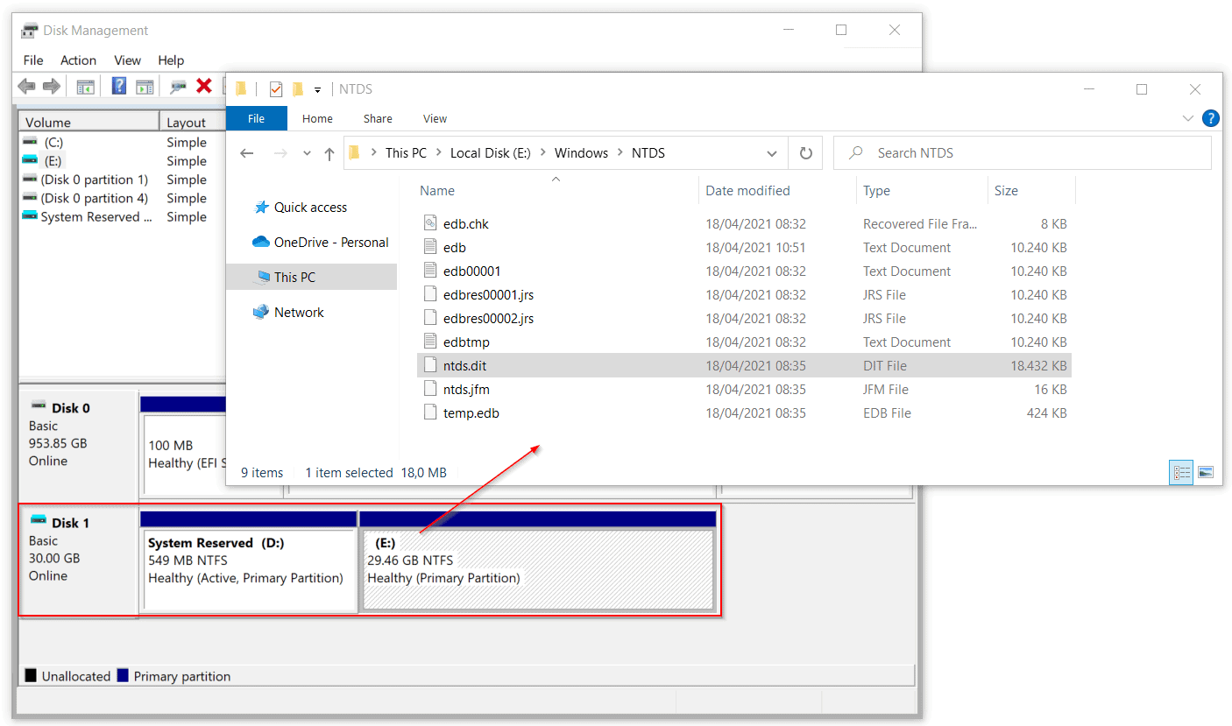
Task: Select Quick access in navigation pane
Action: (310, 208)
